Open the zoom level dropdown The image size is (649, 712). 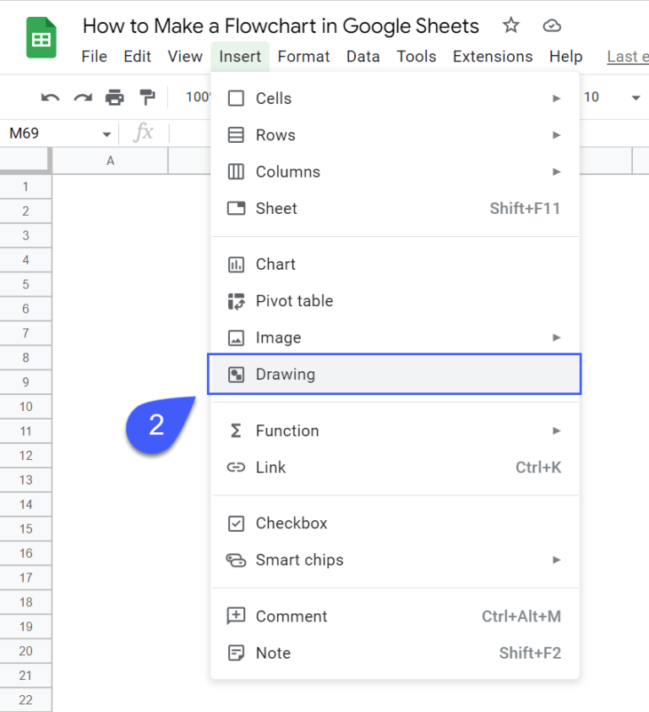click(199, 97)
